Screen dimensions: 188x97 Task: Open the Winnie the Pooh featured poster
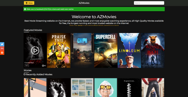pos(153,50)
